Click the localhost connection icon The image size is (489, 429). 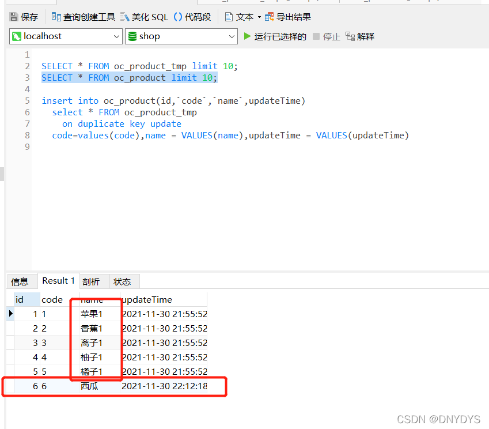(x=17, y=36)
